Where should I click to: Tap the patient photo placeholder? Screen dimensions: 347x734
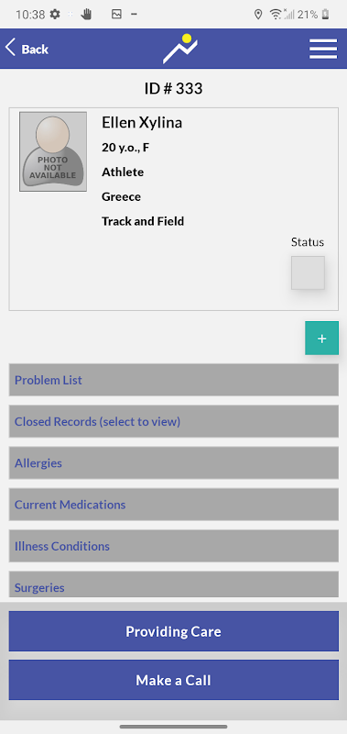point(53,151)
